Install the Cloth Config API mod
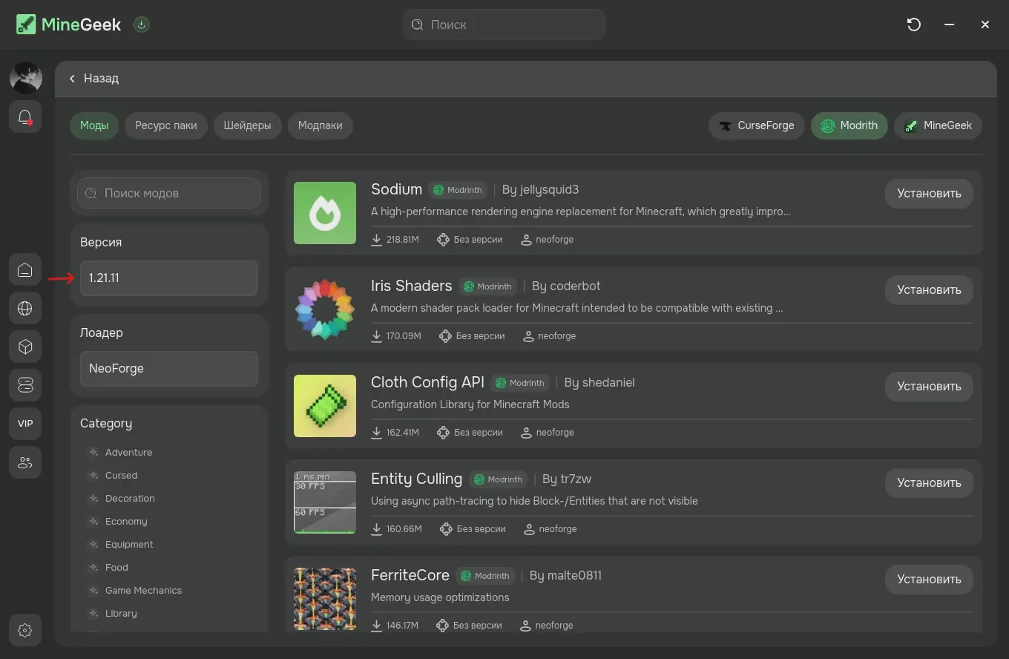Viewport: 1009px width, 659px height. pyautogui.click(x=929, y=387)
